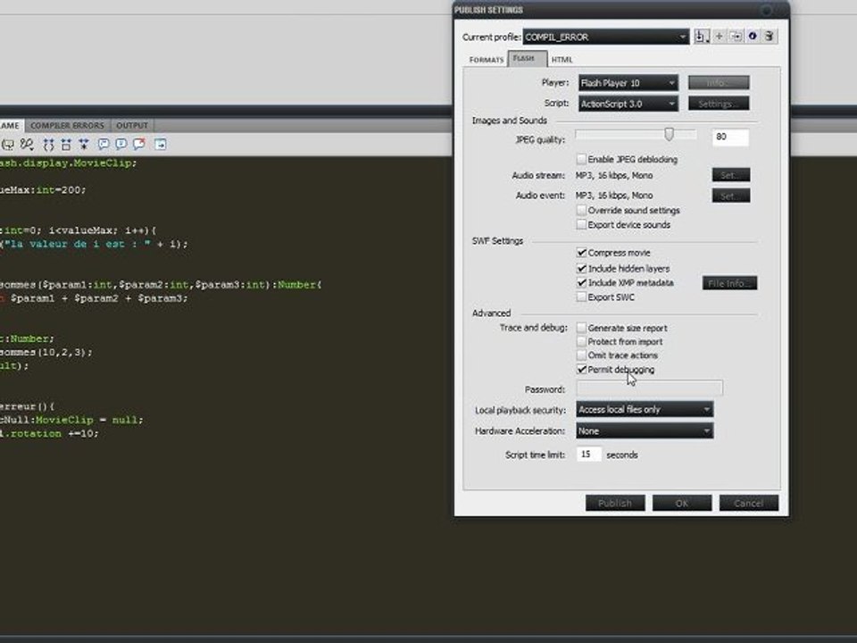The image size is (857, 643).
Task: Click Duplicate profile icon
Action: (x=736, y=36)
